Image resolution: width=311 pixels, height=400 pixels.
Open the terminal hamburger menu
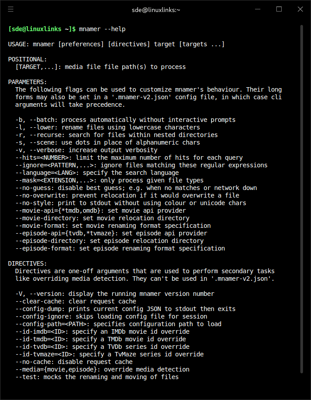click(11, 9)
